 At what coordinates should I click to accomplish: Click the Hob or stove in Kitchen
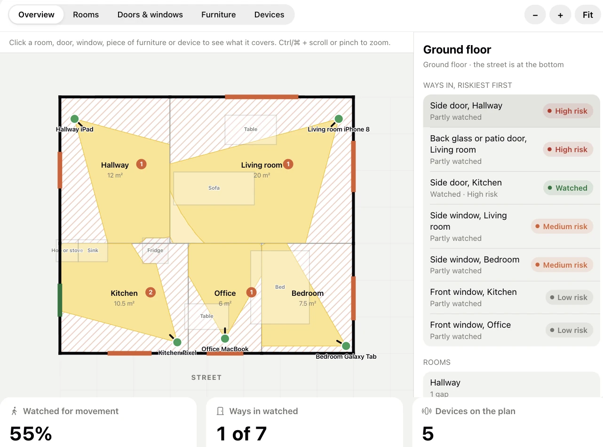point(67,250)
